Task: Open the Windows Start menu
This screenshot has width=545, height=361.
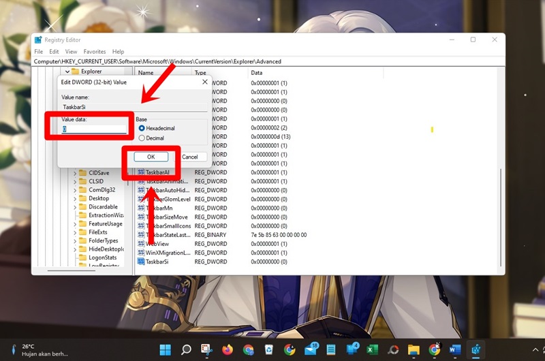Action: click(165, 349)
